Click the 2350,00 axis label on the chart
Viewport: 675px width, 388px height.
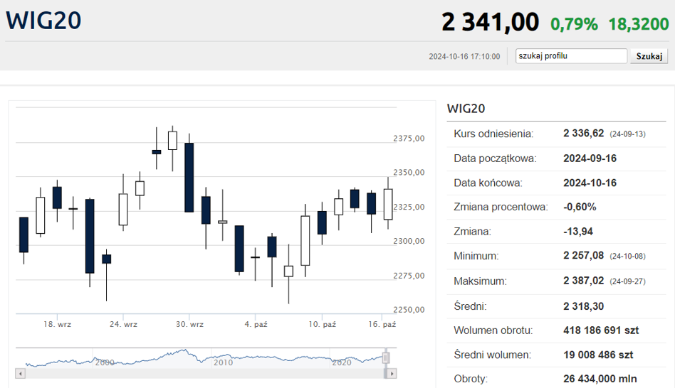click(409, 172)
